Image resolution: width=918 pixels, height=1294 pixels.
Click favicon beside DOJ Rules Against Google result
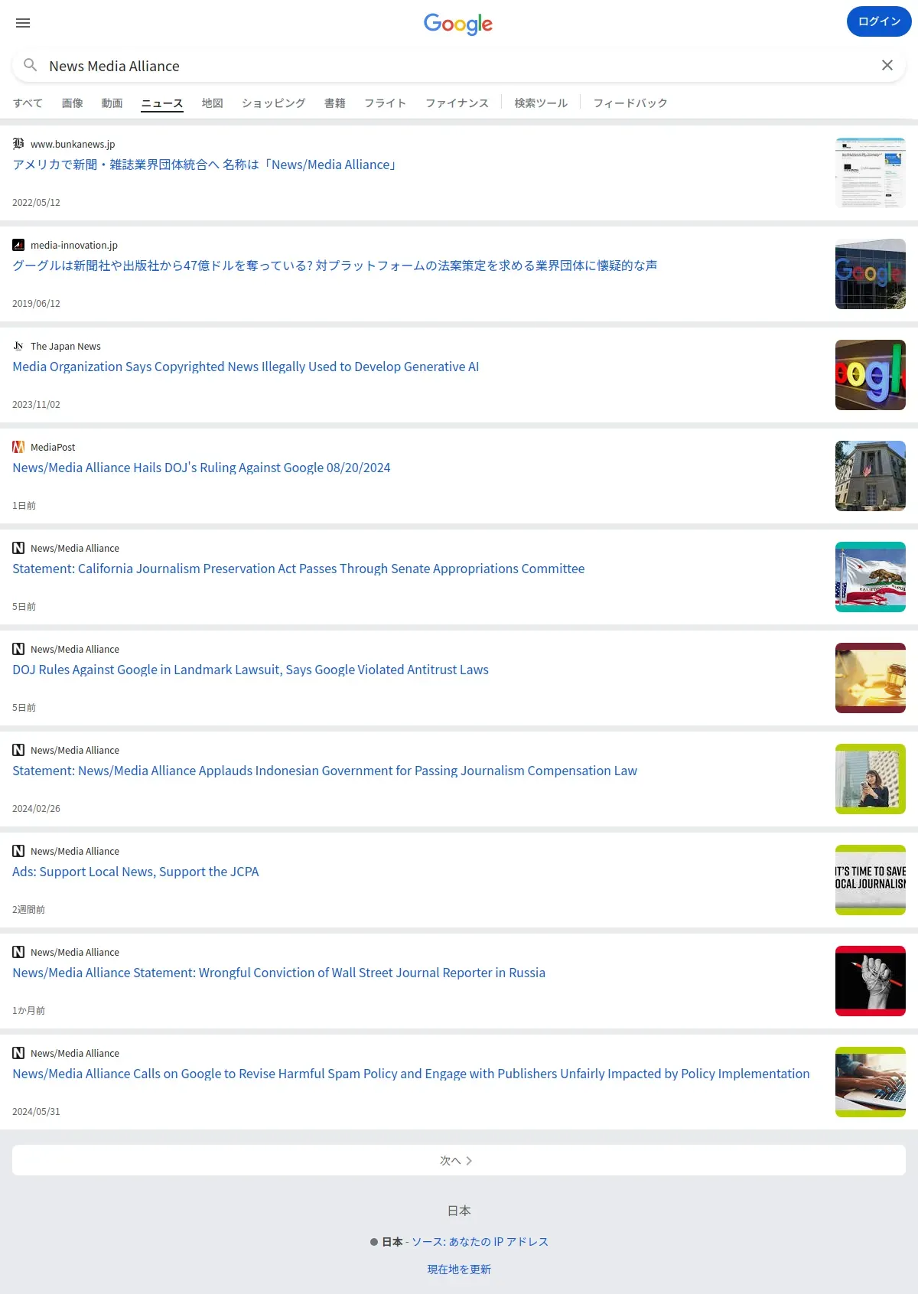pos(18,649)
